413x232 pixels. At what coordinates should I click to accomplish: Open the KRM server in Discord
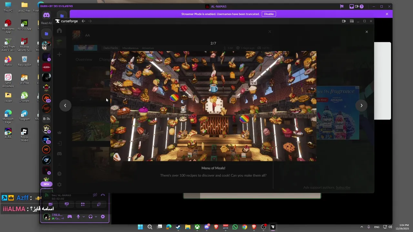(46, 67)
